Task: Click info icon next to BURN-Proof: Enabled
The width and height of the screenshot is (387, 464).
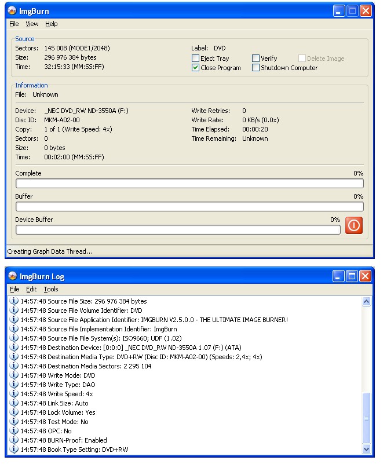Action: (14, 440)
